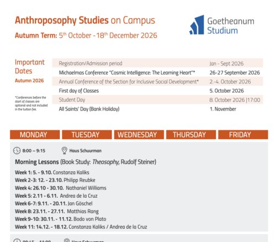Viewport: 276px width, 242px height.
Task: Click the Goetheanum Studium logo icon
Action: 197,25
